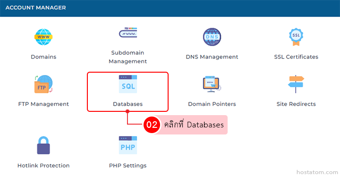
Task: Open the DNS Management globe icon
Action: click(x=212, y=37)
